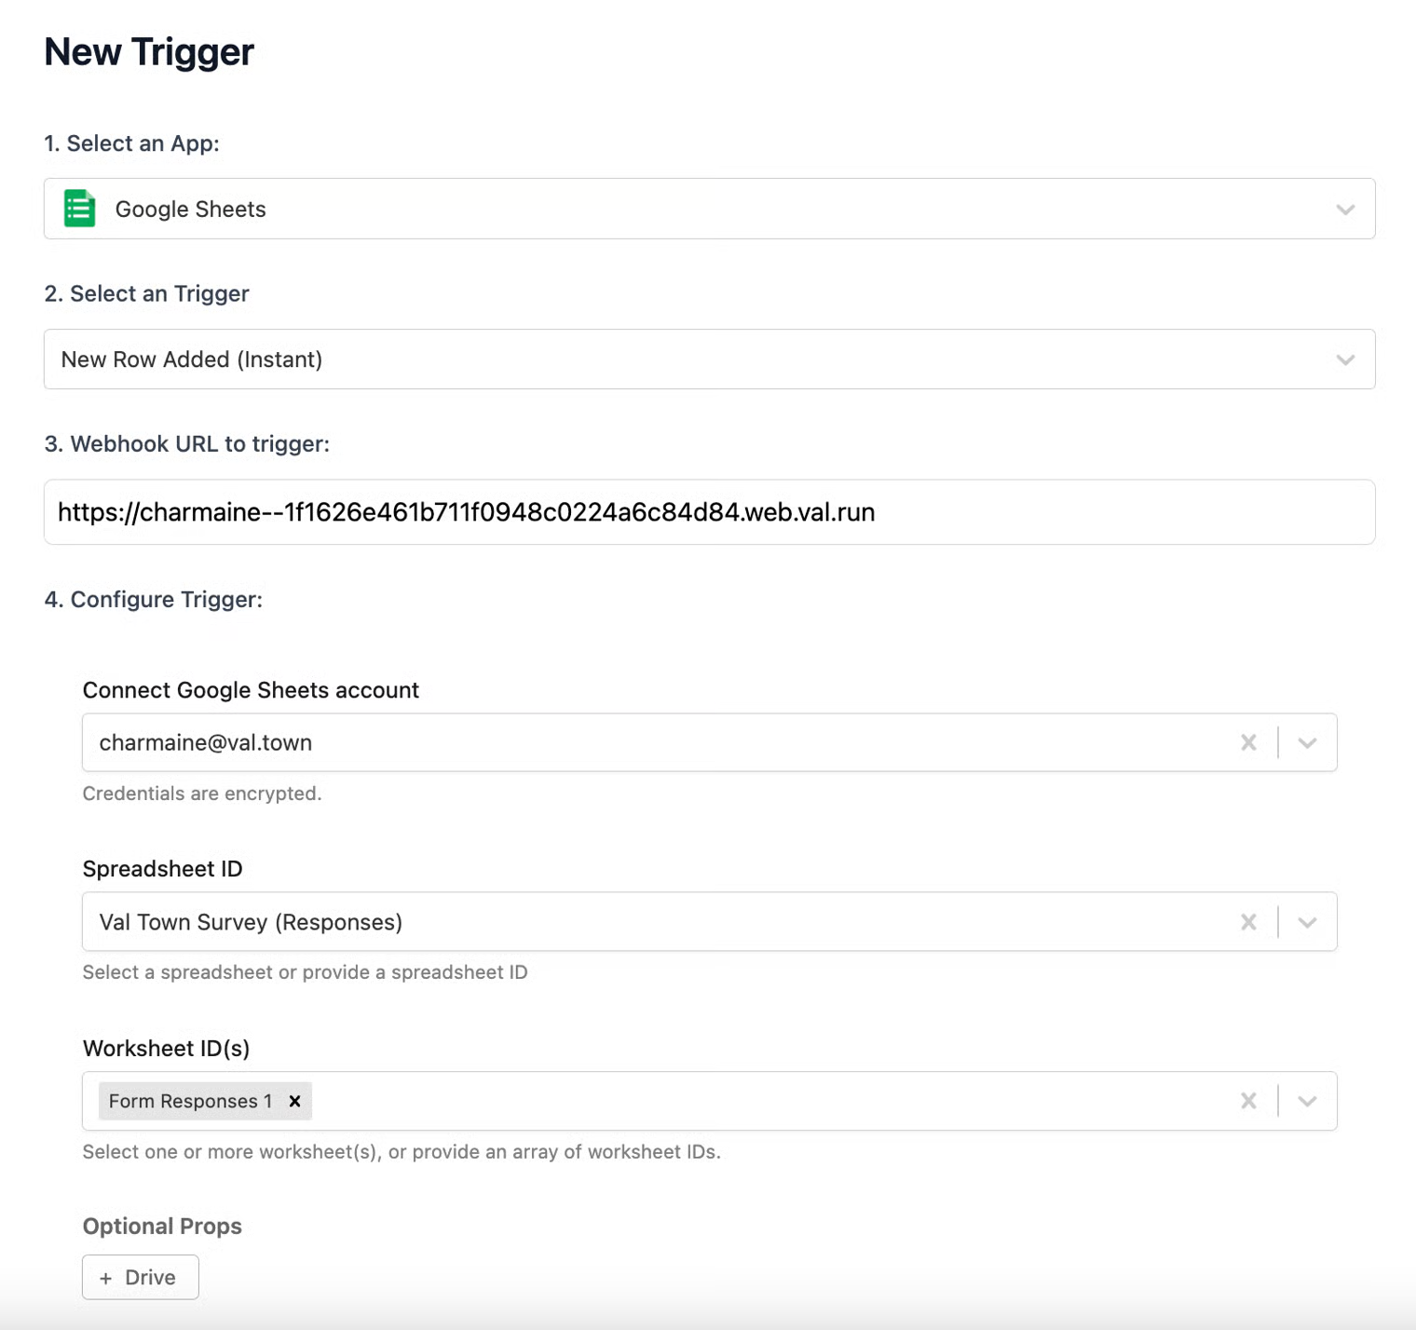Clear all selected Worksheet IDs
This screenshot has width=1416, height=1330.
[1248, 1101]
